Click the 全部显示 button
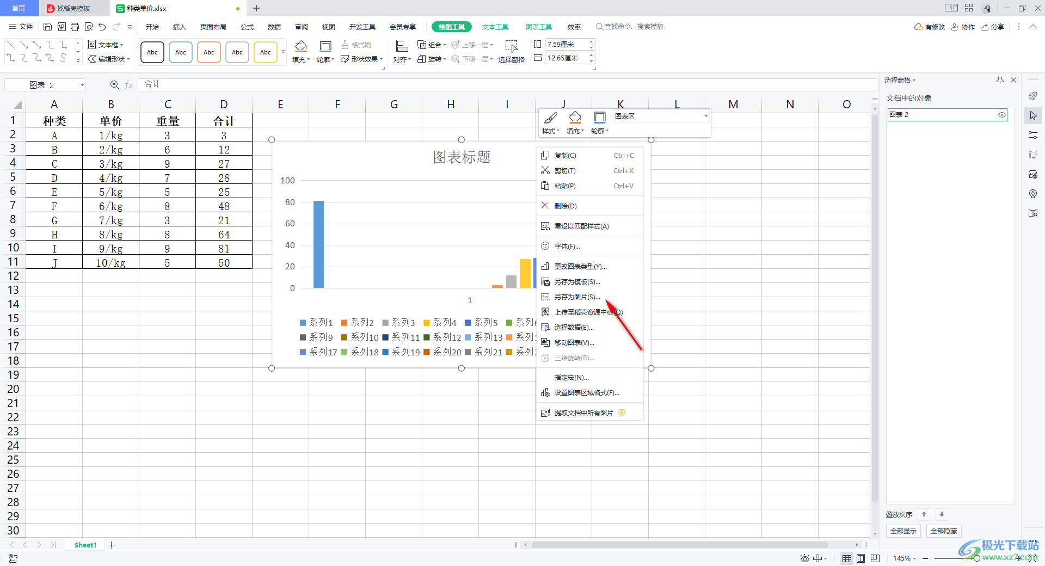 tap(903, 531)
